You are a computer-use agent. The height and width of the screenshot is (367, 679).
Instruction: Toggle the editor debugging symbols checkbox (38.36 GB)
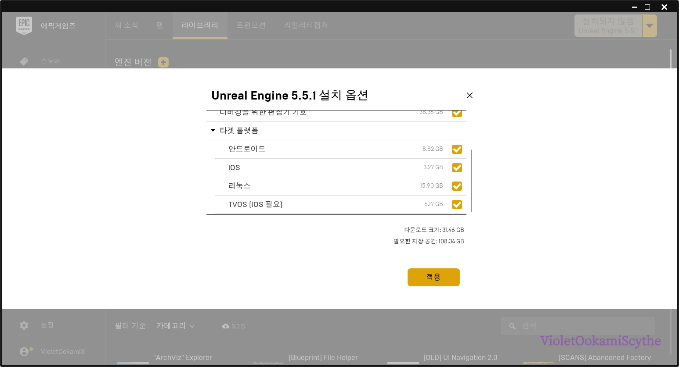457,113
